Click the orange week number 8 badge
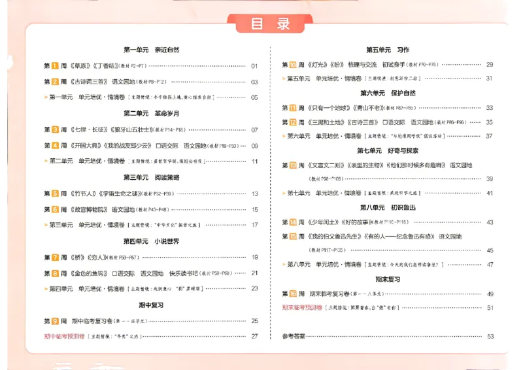Image resolution: width=523 pixels, height=370 pixels. [x=55, y=273]
